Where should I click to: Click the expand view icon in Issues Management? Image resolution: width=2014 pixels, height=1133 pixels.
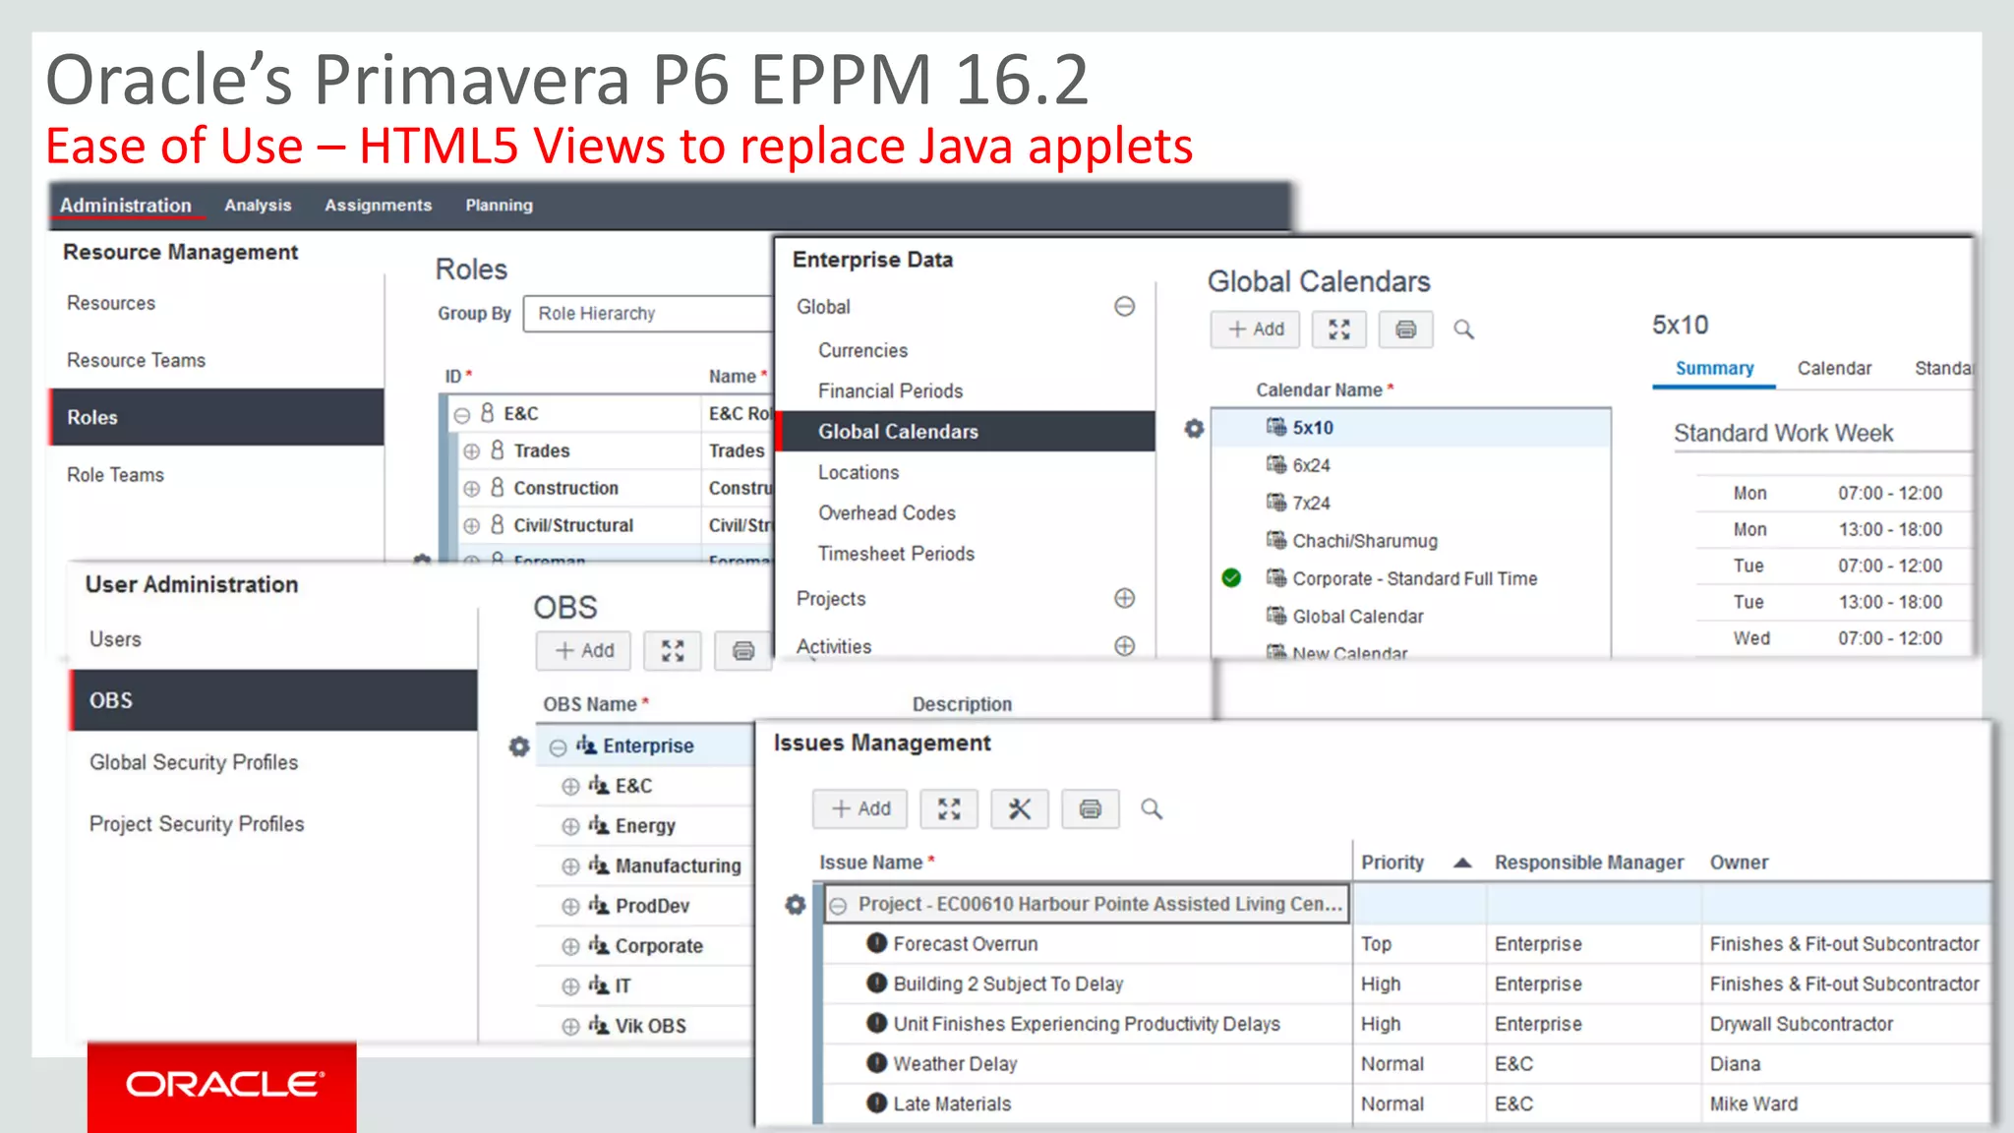pos(949,809)
